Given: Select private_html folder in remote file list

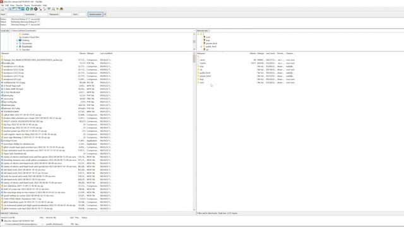Looking at the screenshot, I should point(205,76).
